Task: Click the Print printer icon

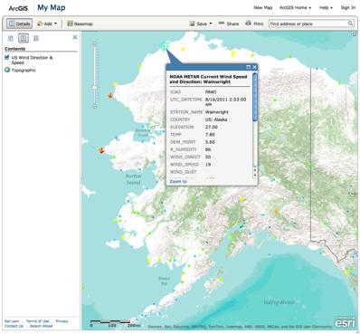Action: point(248,23)
